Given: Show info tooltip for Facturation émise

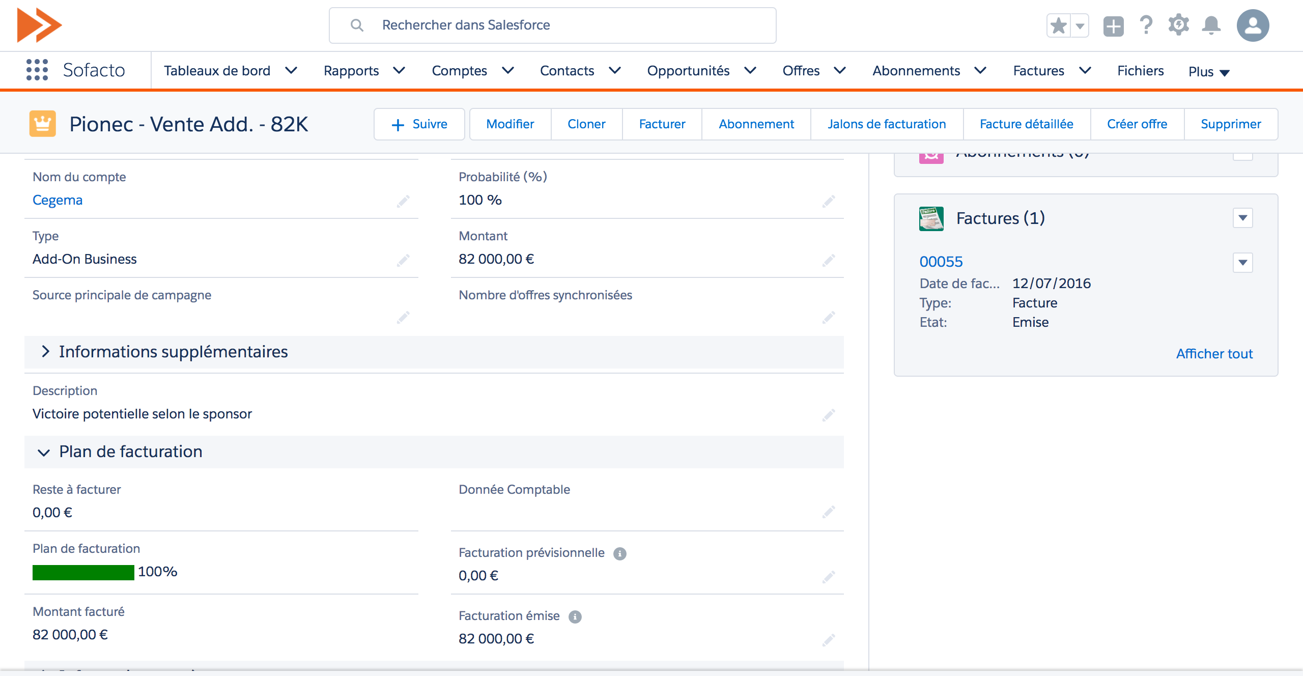Looking at the screenshot, I should [575, 616].
